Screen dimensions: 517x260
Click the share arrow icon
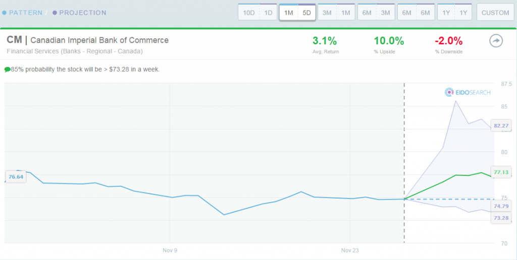tap(496, 41)
